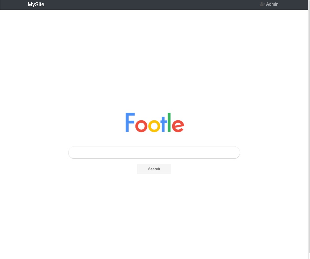Click blank page area below Search button
This screenshot has width=310, height=259.
154,213
